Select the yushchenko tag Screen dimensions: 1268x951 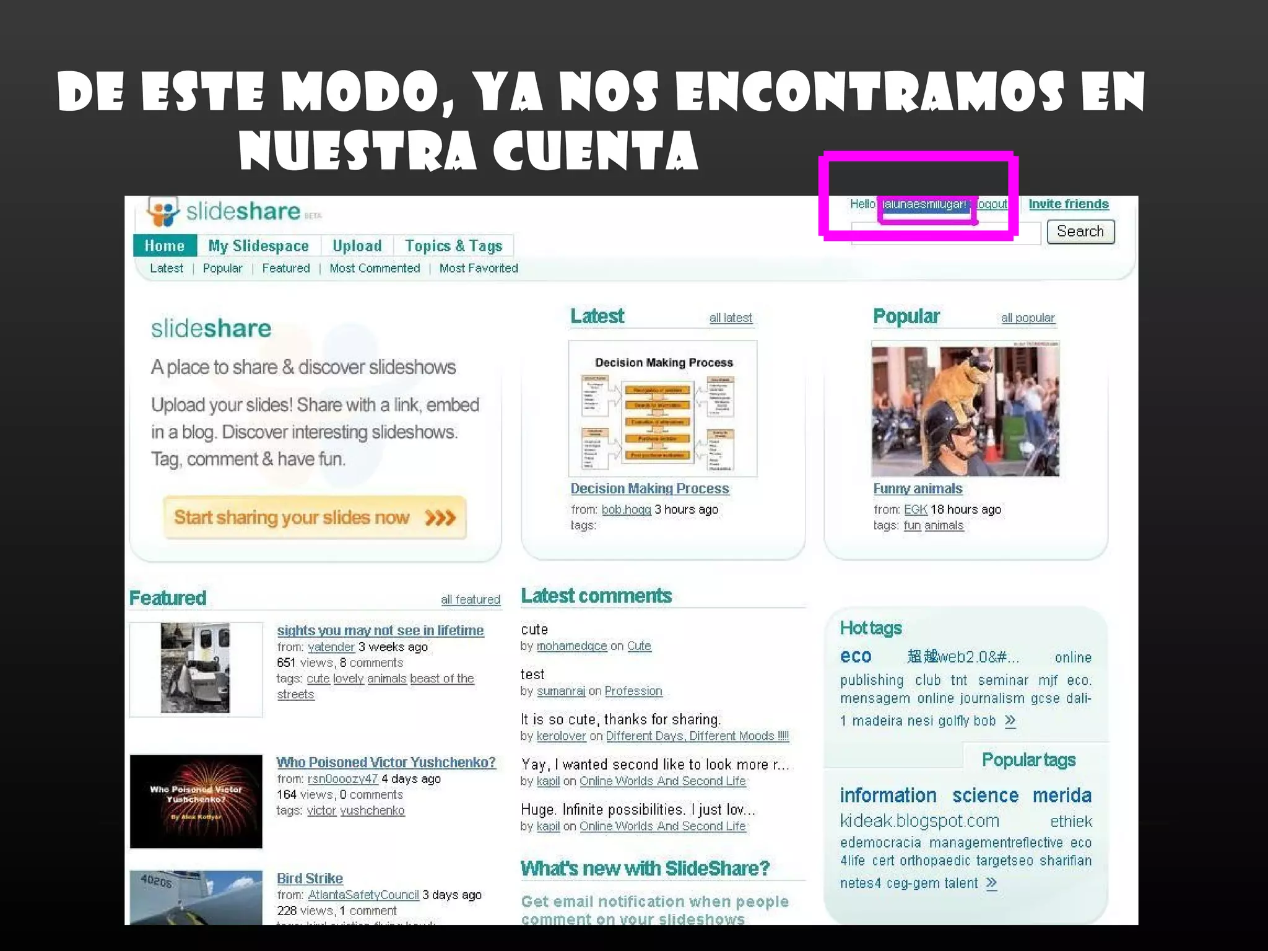(372, 810)
